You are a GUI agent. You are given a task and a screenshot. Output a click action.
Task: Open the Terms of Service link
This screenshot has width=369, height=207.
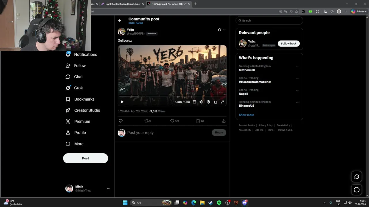(247, 125)
